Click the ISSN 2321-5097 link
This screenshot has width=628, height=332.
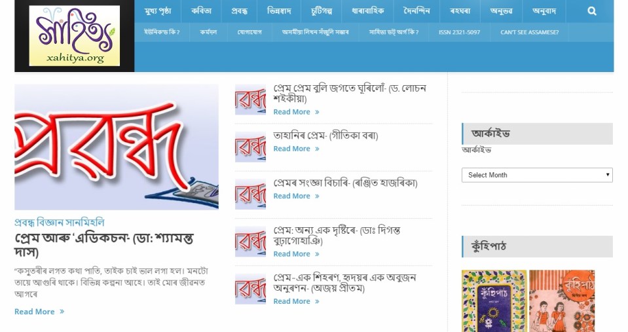459,33
